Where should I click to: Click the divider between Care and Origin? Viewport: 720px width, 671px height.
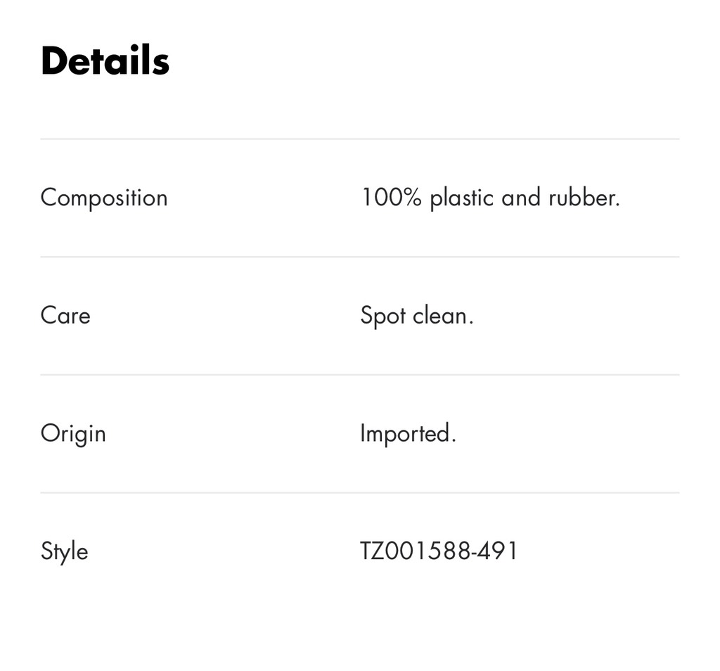[360, 375]
